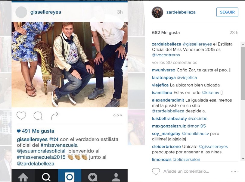245x182 pixels.
Task: Open Camera tab in bottom navigation bar
Action: pos(70,177)
